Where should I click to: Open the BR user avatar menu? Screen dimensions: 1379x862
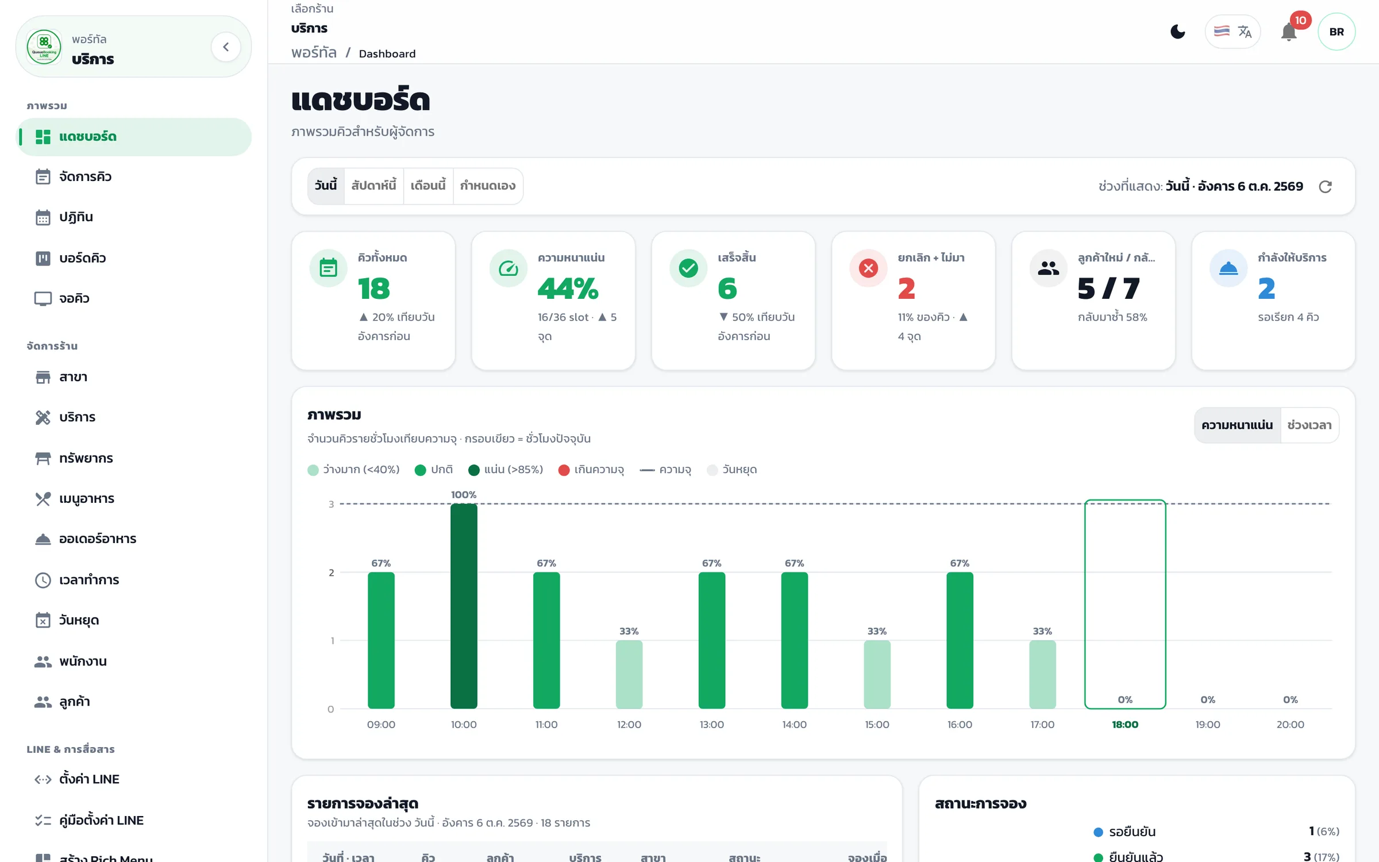1336,32
